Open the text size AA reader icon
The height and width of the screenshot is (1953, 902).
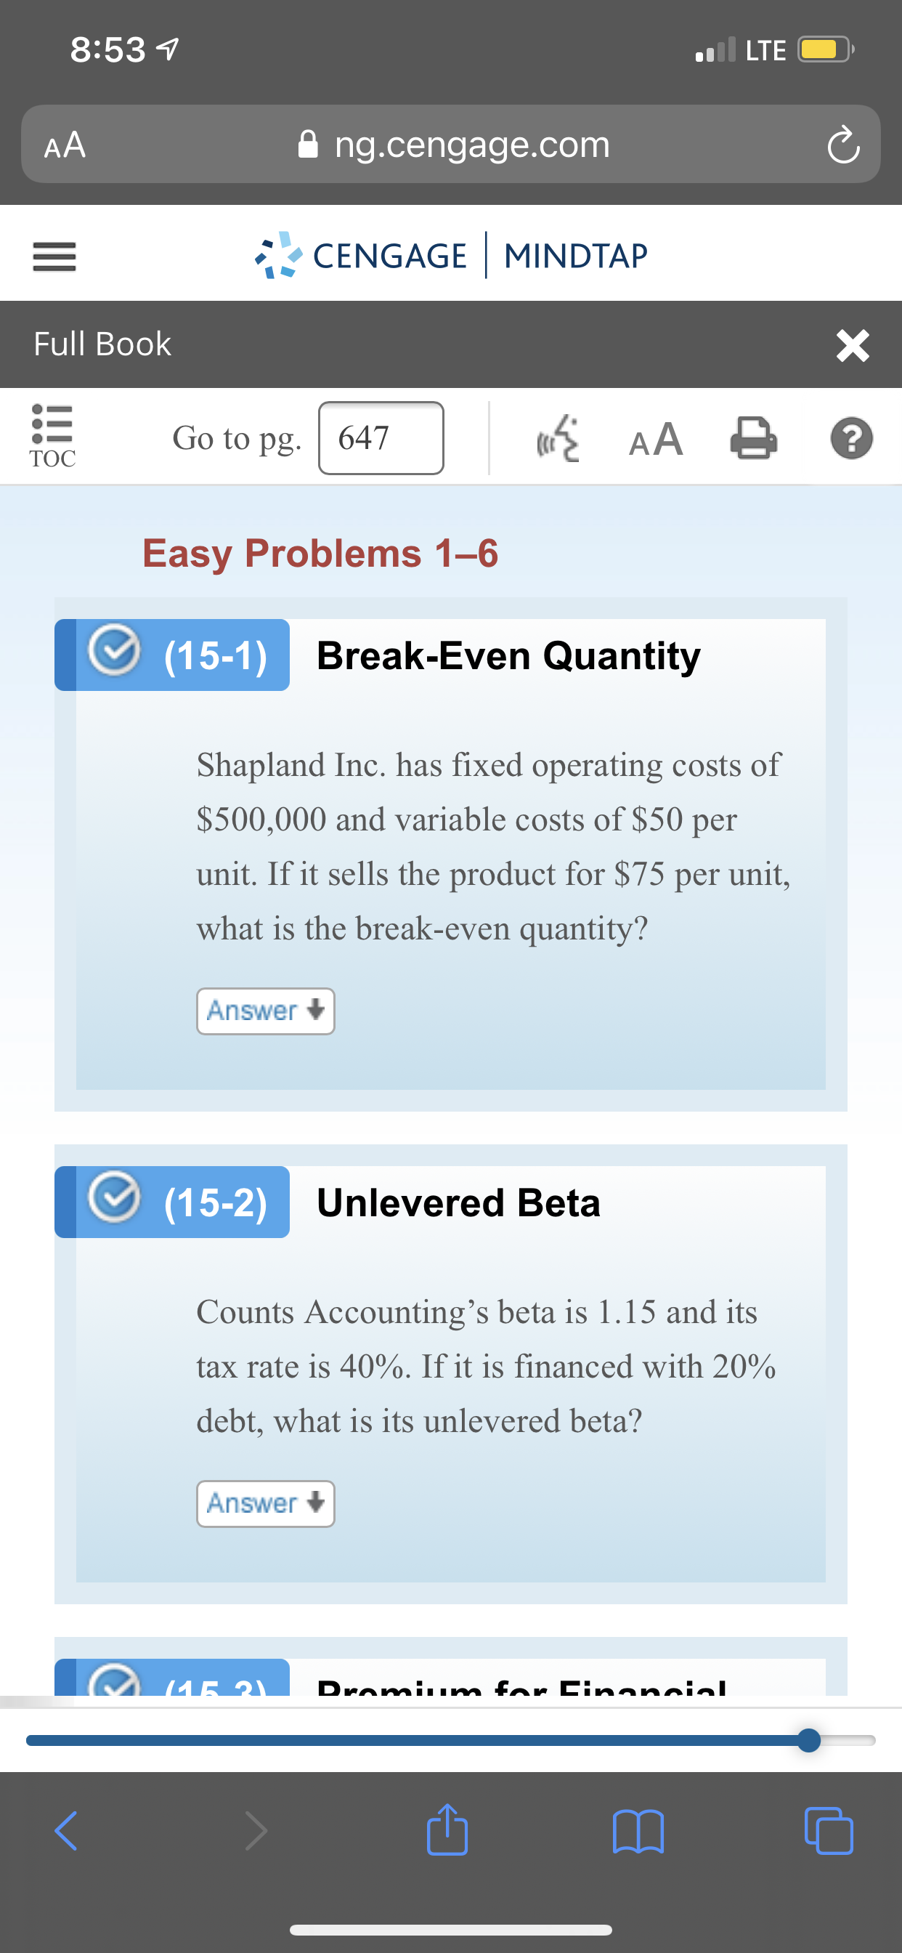click(x=656, y=439)
